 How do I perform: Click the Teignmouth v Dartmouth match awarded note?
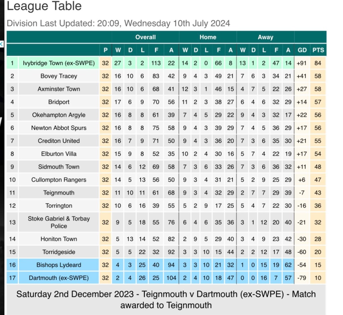pyautogui.click(x=166, y=300)
